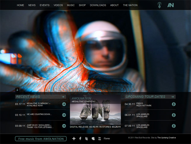191x144 pixels.
Task: Click the UPCOMING TOUR DATES heading
Action: click(145, 97)
